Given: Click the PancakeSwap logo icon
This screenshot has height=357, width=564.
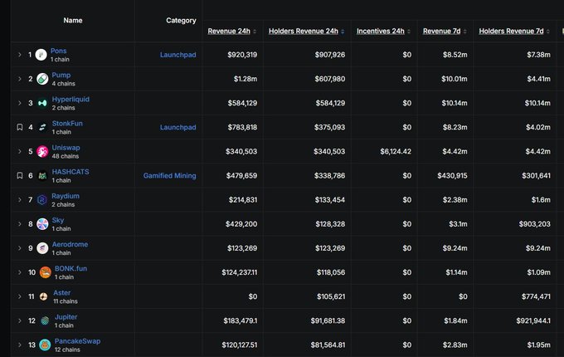Looking at the screenshot, I should (45, 345).
